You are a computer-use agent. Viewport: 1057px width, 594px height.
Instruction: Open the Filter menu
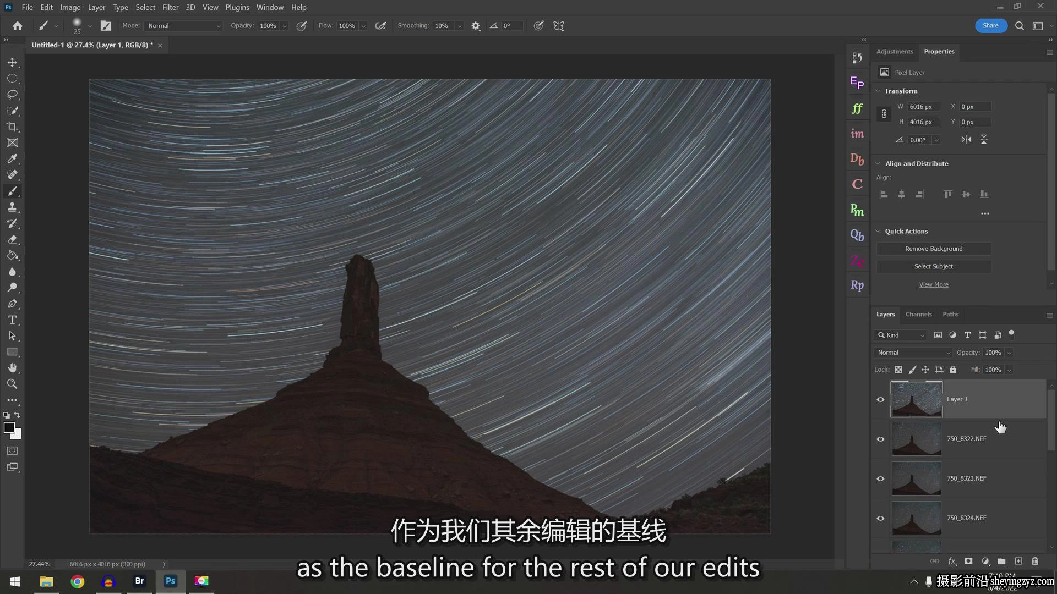pos(170,7)
